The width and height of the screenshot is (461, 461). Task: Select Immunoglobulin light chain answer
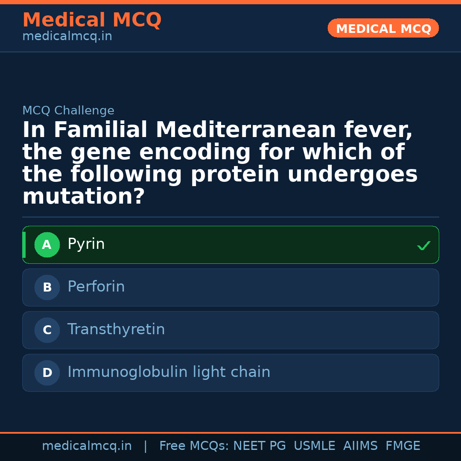169,372
